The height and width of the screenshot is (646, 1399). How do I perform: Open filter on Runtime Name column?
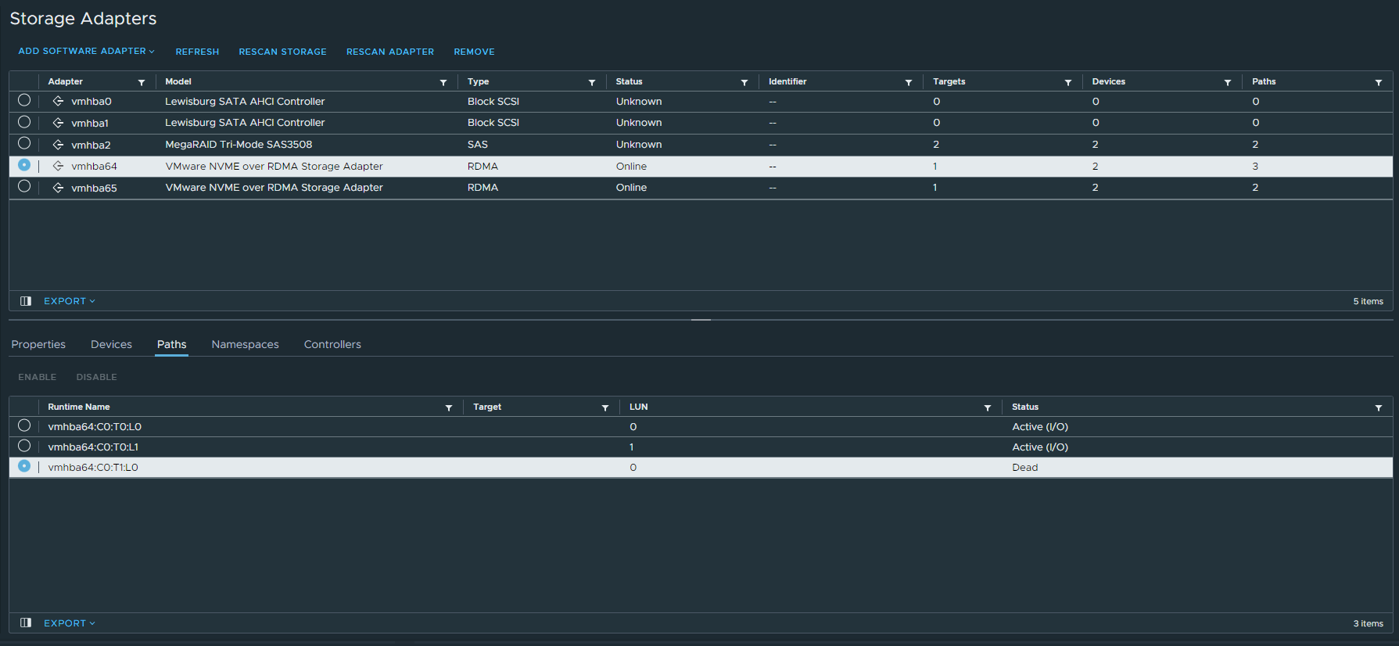tap(449, 407)
